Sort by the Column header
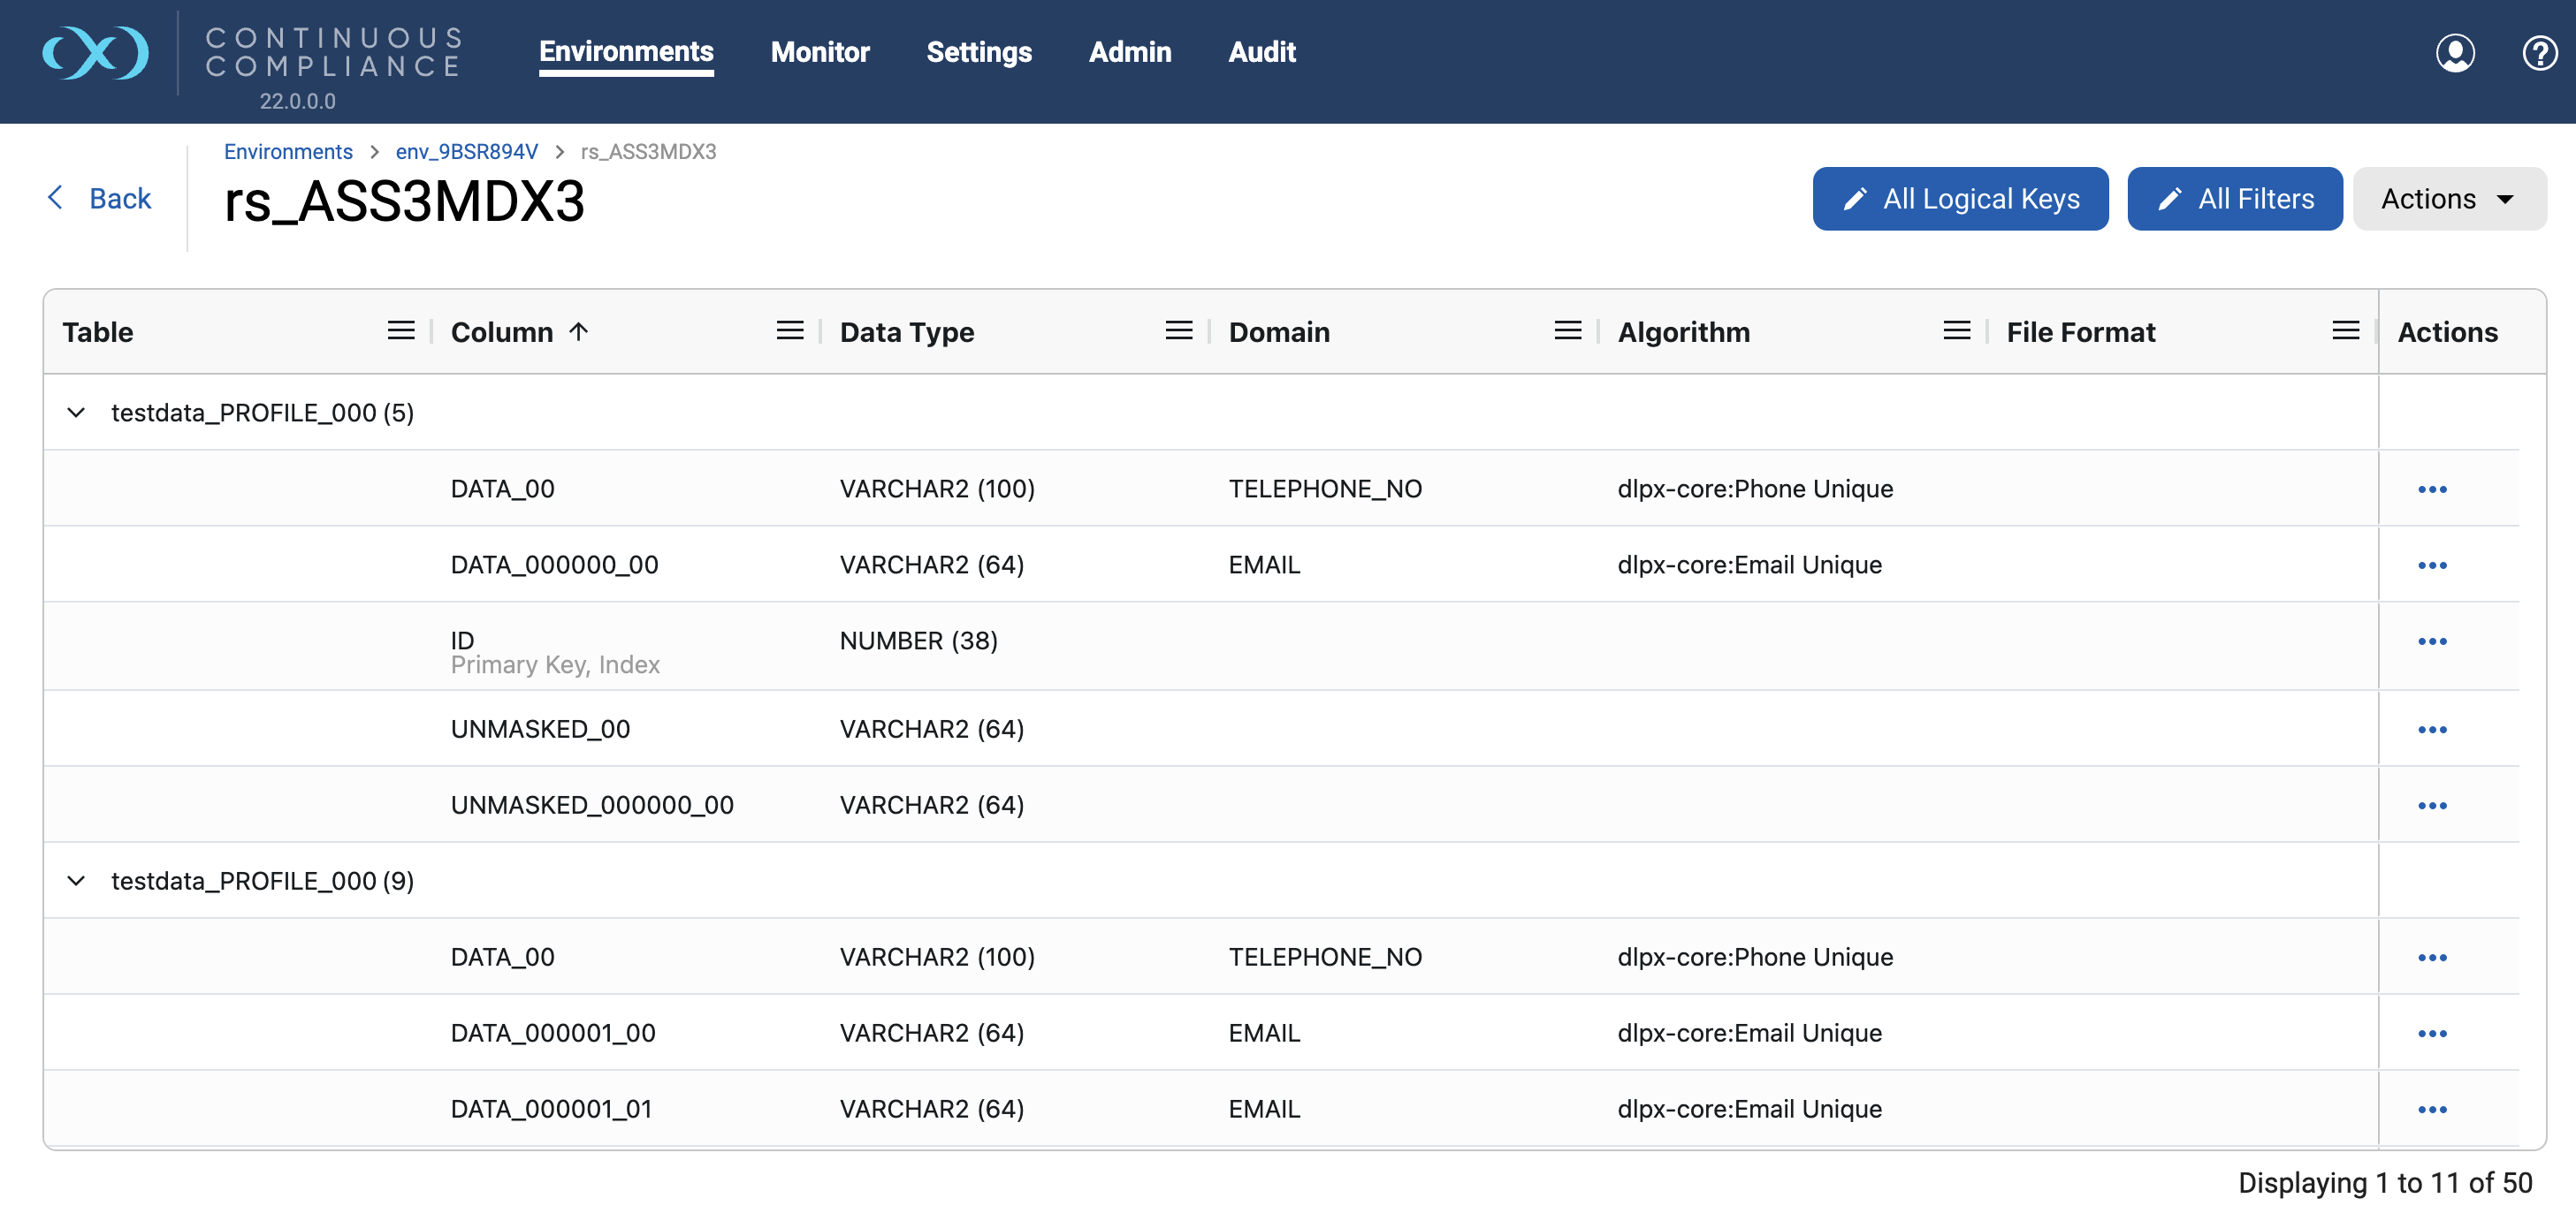This screenshot has width=2576, height=1221. 502,331
